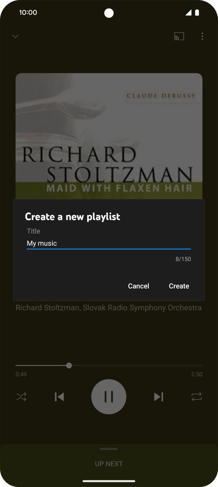Create the playlist named My music
218x487 pixels.
point(179,286)
